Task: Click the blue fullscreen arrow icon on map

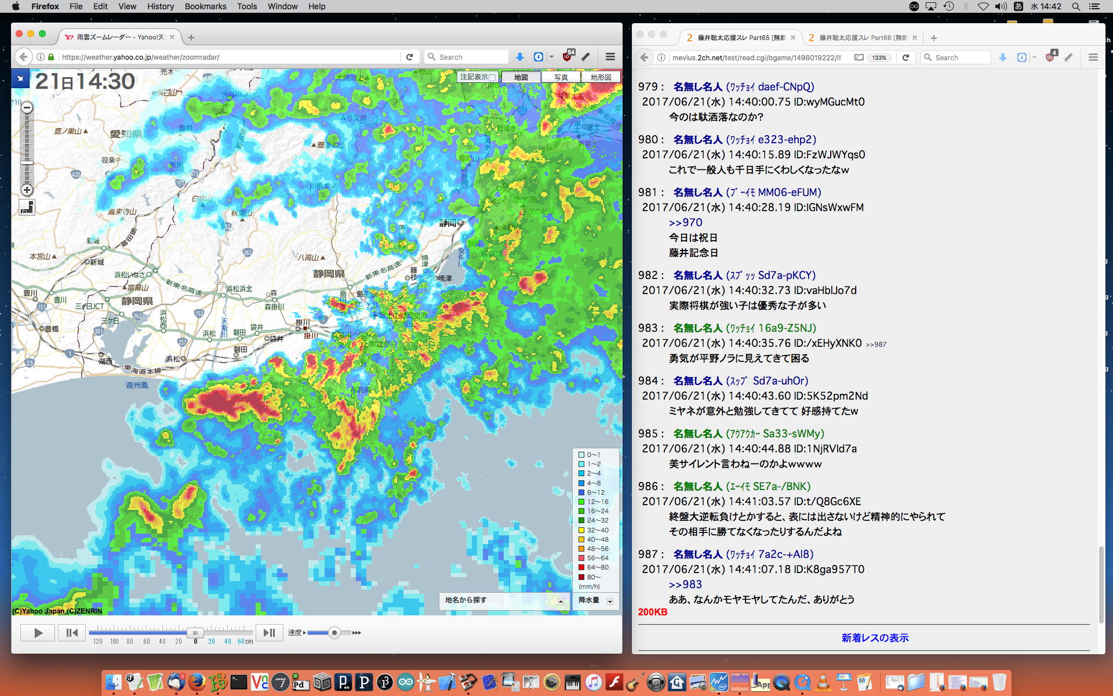Action: click(20, 78)
